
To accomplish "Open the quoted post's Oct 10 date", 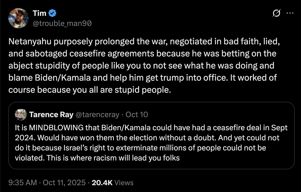I will tap(137, 115).
